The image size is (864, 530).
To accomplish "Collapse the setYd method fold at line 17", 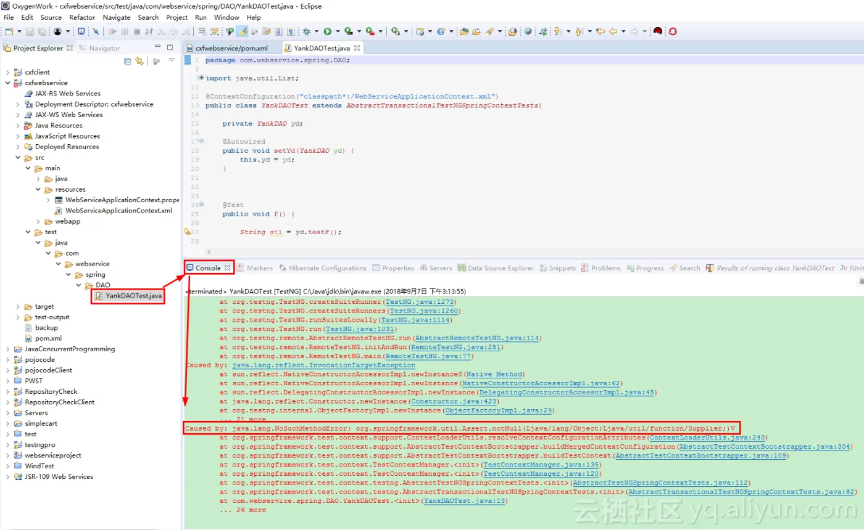I will pyautogui.click(x=201, y=141).
